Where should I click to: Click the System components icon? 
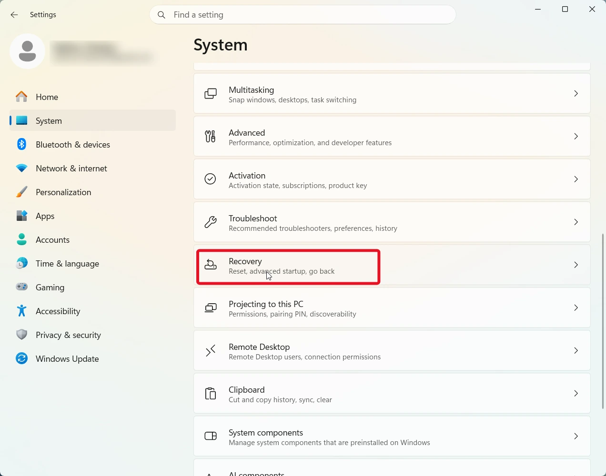click(211, 436)
